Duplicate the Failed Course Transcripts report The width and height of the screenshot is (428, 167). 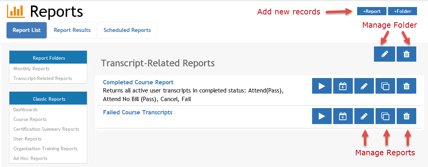(385, 116)
